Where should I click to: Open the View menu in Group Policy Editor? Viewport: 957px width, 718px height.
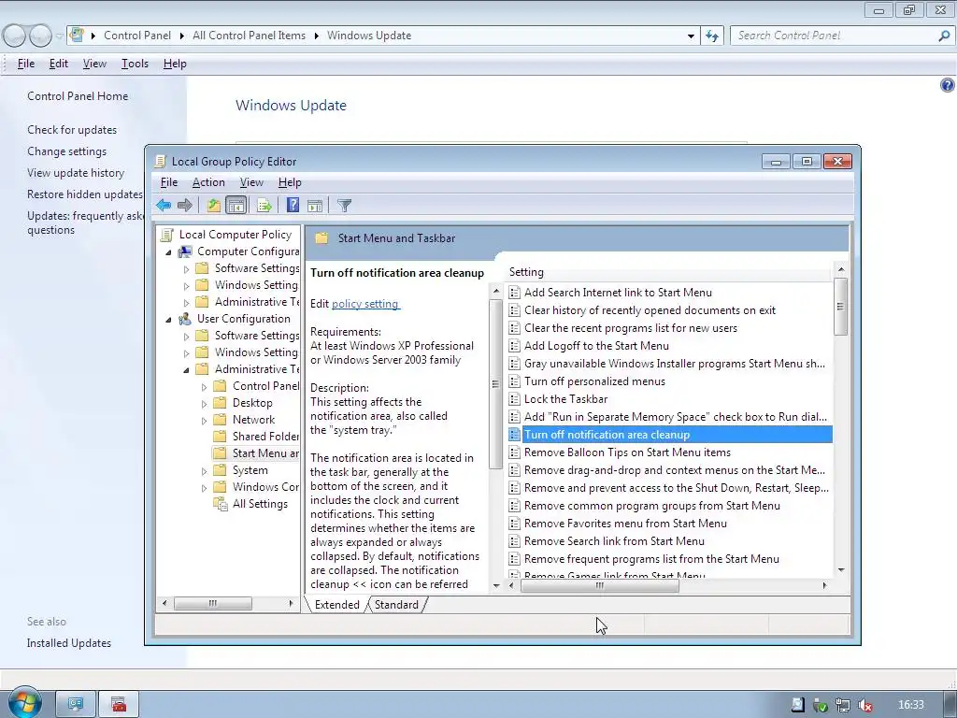click(x=251, y=182)
